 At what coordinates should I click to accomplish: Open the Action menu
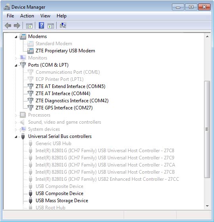[x=27, y=16]
